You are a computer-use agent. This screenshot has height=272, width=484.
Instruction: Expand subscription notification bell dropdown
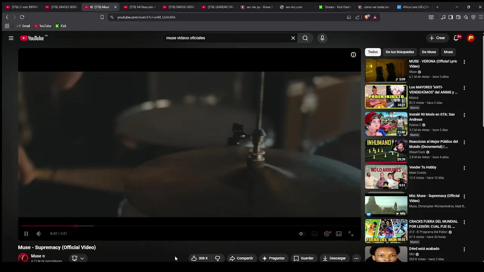(x=78, y=258)
